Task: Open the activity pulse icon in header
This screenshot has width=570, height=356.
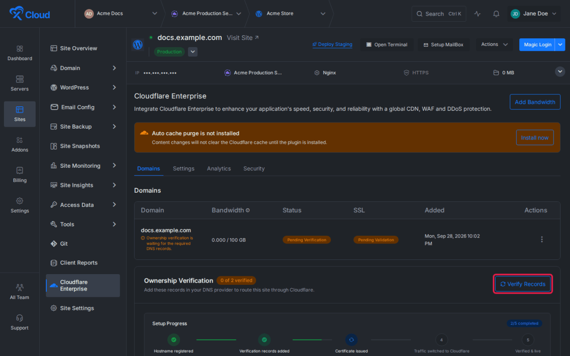Action: point(477,14)
